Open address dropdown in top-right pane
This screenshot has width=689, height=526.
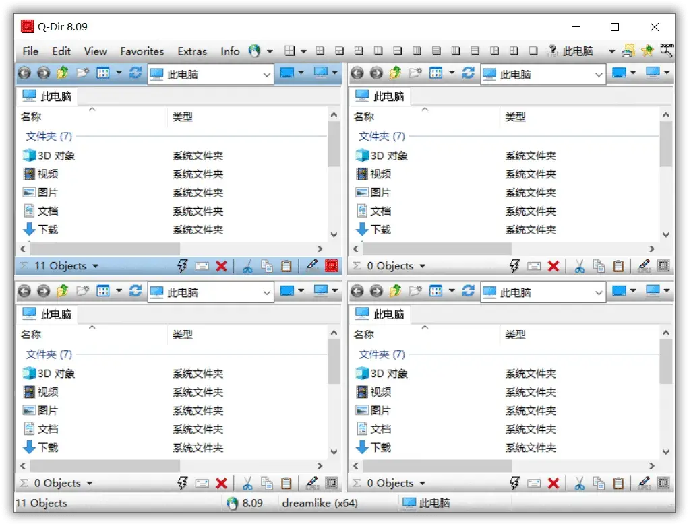click(599, 75)
